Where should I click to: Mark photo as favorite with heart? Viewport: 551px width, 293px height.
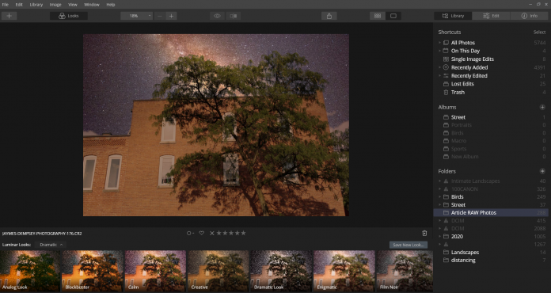coord(201,233)
